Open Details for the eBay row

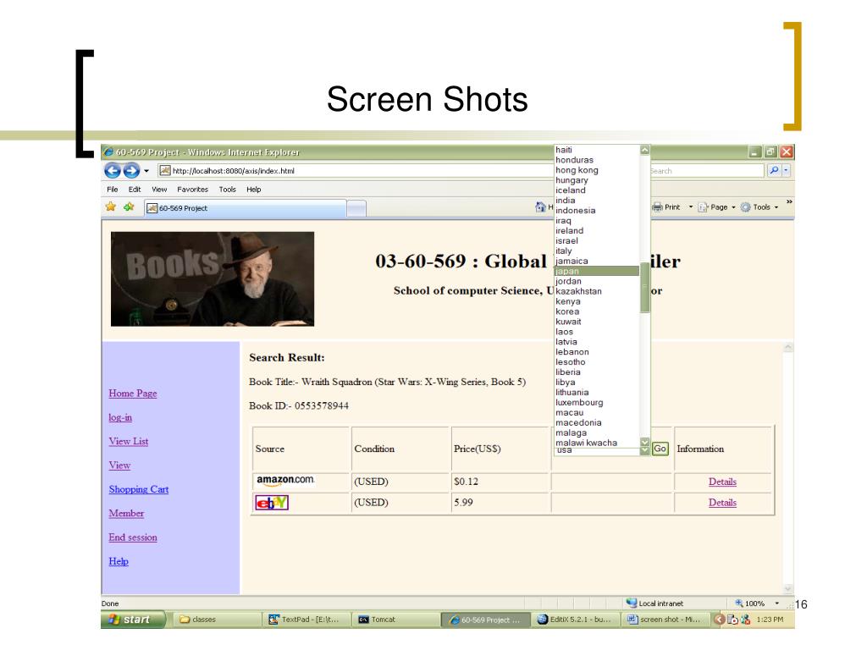point(722,503)
